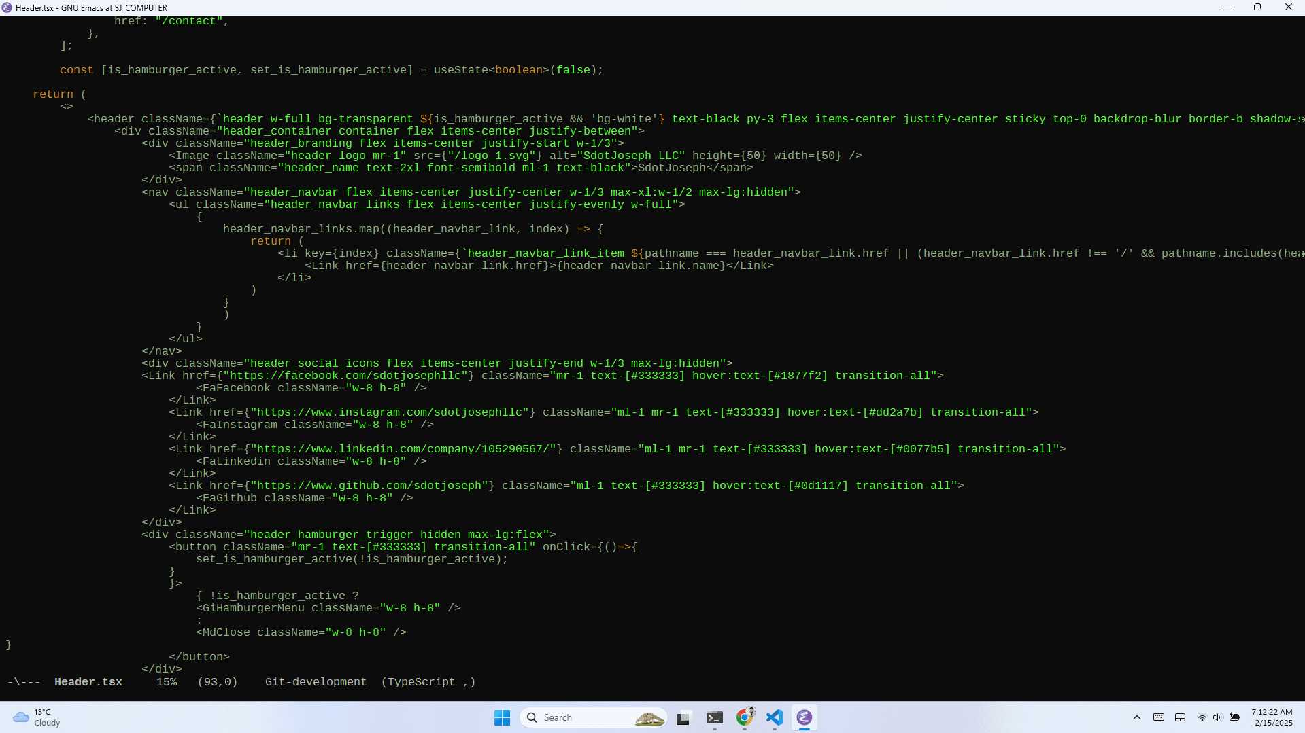Screen dimensions: 1305x733
Task: Click the <FaLinkedin className line
Action: [x=311, y=461]
